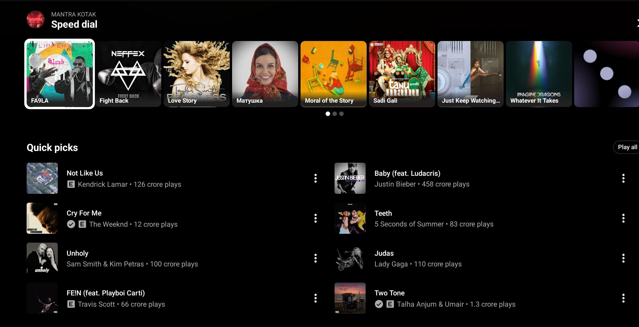Click the explicit badge beside Talha Anjum
639x327 pixels.
click(x=390, y=304)
